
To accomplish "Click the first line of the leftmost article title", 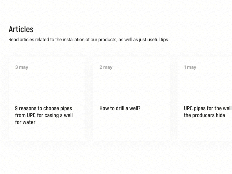I will (43, 108).
